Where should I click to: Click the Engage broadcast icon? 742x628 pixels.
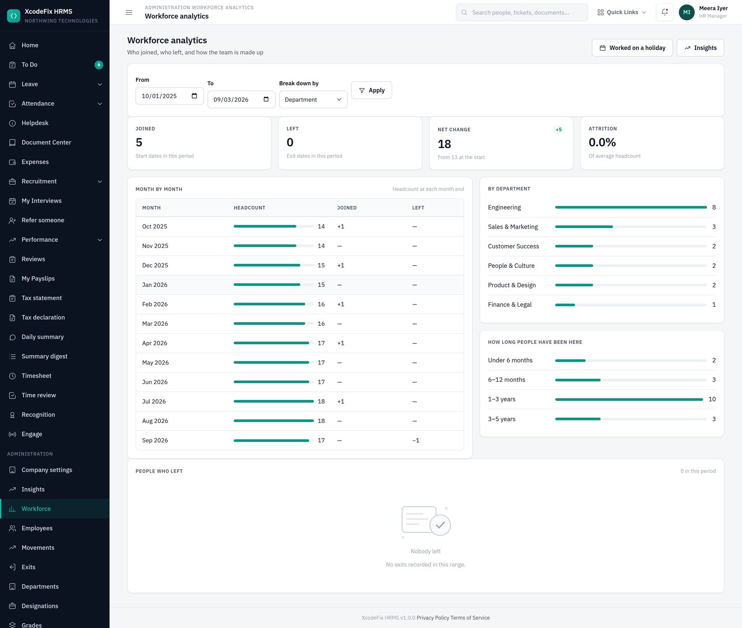[12, 434]
